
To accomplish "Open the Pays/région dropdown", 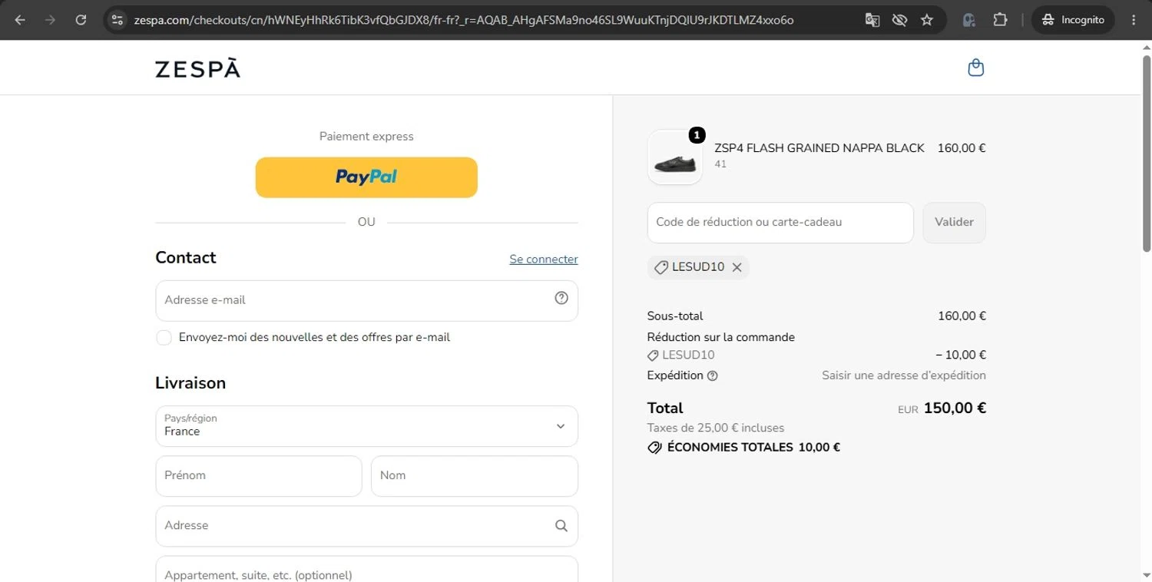I will tap(366, 426).
